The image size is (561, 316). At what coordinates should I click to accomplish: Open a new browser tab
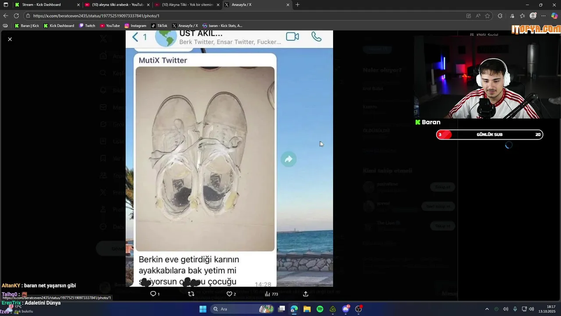298,4
